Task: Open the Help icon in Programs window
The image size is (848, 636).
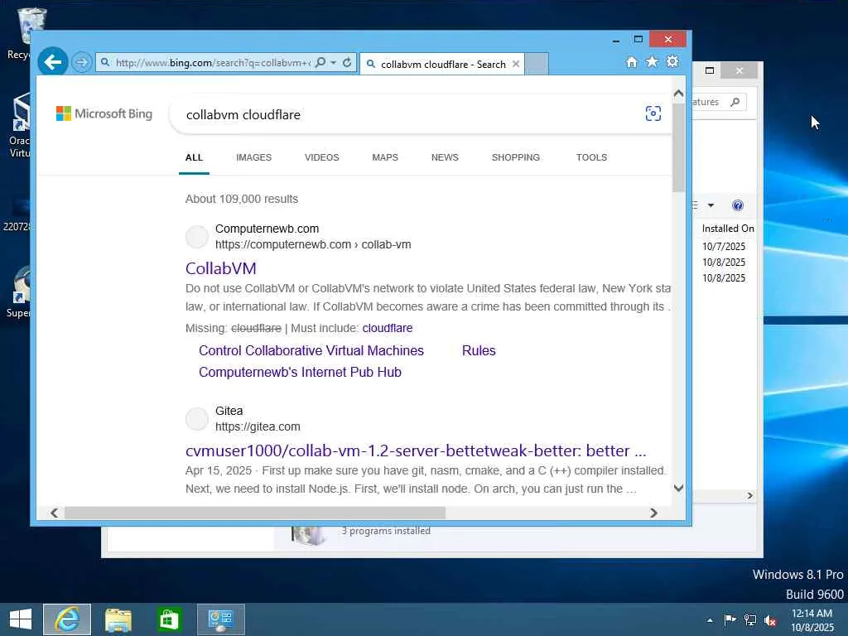Action: (x=738, y=205)
